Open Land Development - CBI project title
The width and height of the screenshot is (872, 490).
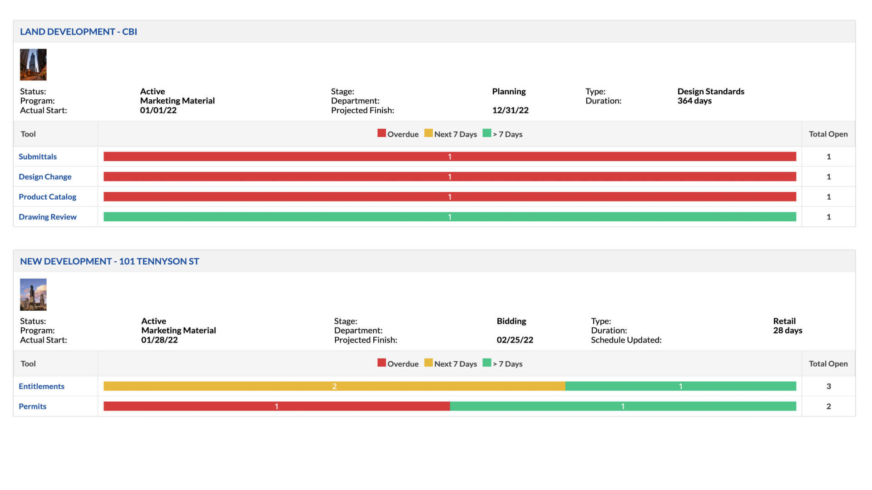click(78, 32)
